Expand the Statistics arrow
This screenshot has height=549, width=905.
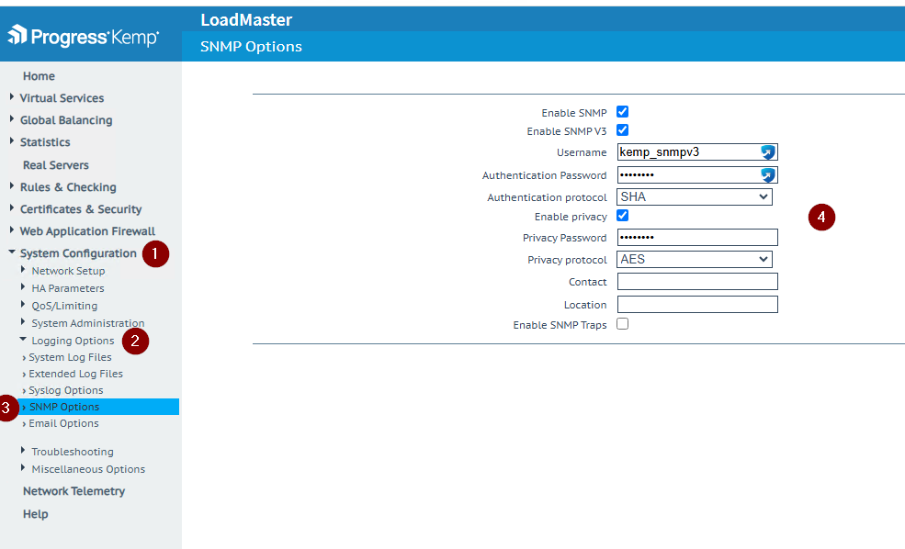pyautogui.click(x=12, y=140)
